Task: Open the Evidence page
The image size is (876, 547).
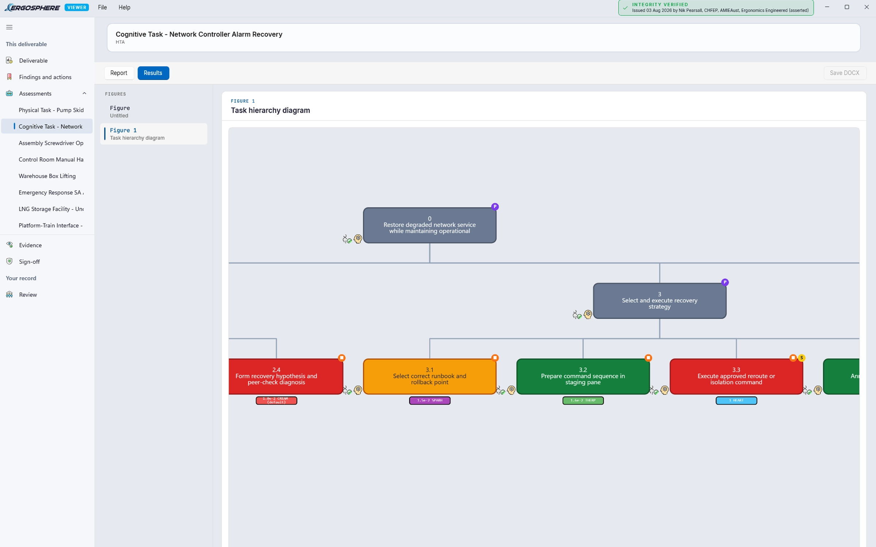Action: point(47,245)
